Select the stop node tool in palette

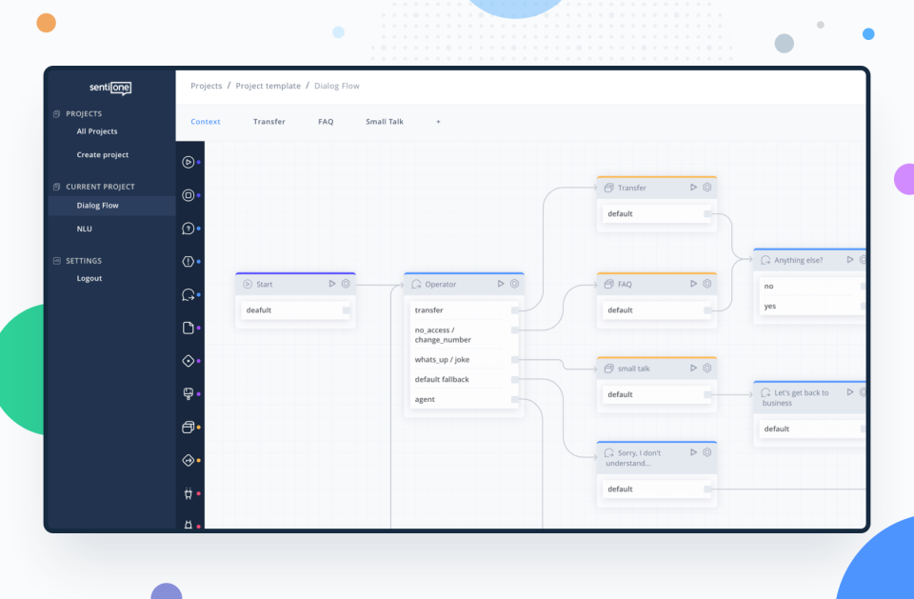tap(189, 195)
